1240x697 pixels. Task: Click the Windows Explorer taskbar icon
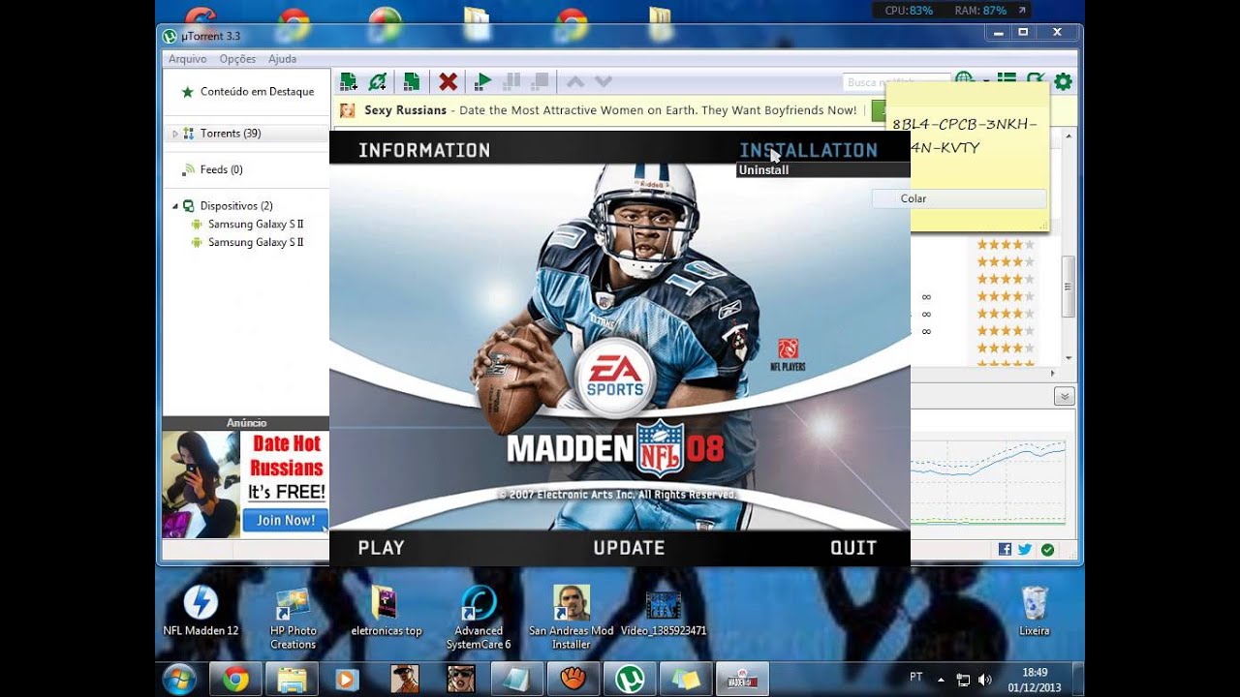(292, 679)
